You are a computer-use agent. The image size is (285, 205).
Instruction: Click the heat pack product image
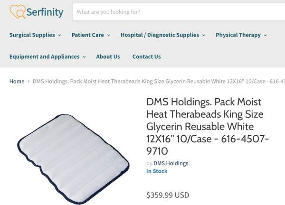click(73, 159)
